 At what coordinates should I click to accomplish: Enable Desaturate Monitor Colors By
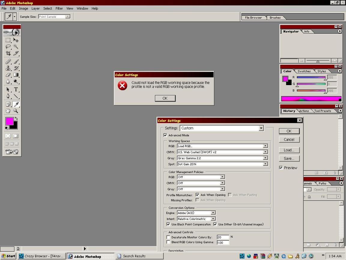[168, 237]
